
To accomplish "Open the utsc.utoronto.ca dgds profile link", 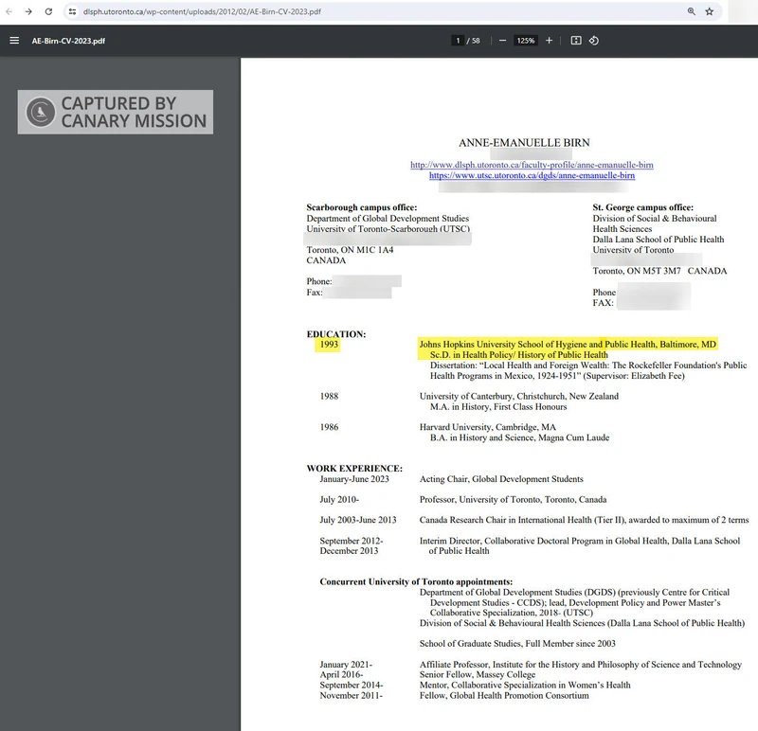I will [x=532, y=175].
